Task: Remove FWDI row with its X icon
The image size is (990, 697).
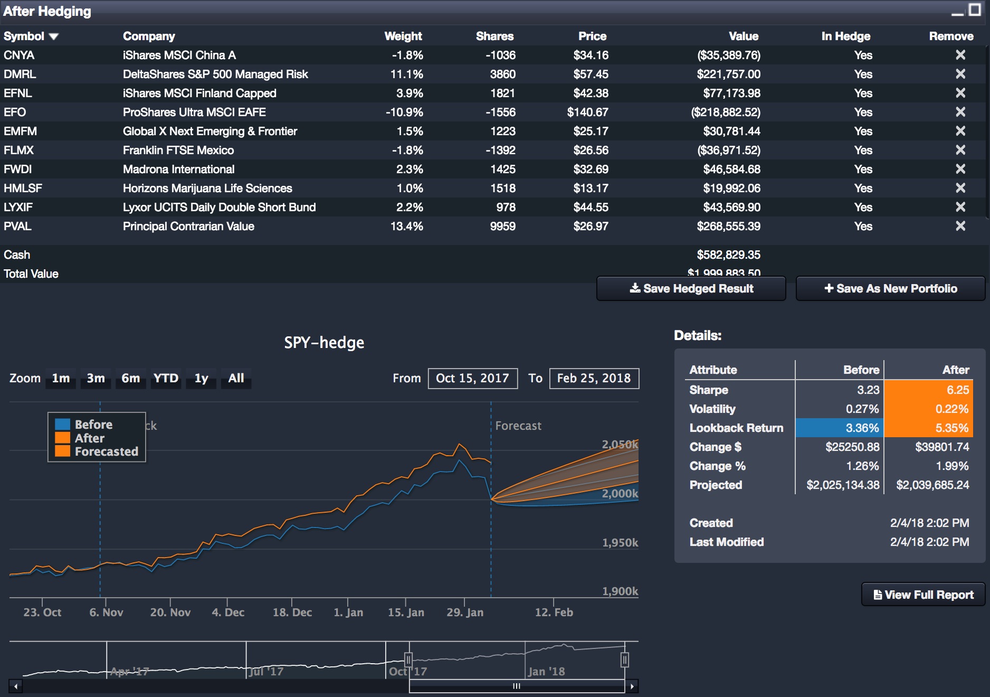Action: click(962, 169)
